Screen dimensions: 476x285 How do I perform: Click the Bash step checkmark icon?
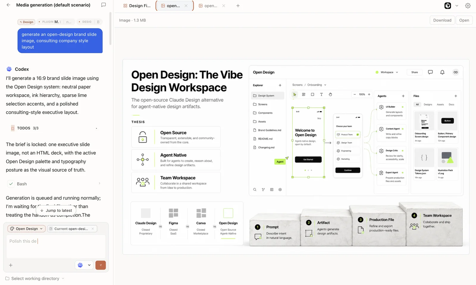pos(11,184)
